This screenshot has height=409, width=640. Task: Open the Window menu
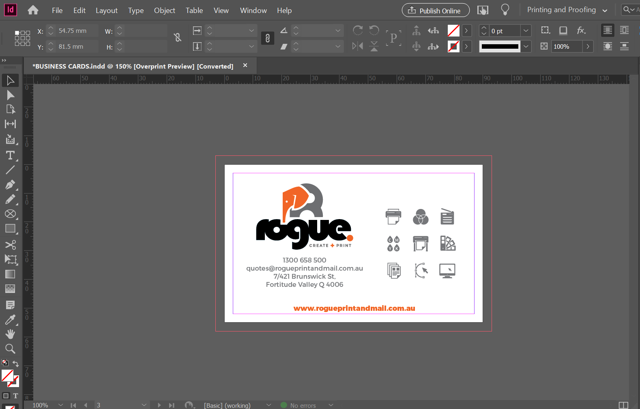click(x=253, y=10)
